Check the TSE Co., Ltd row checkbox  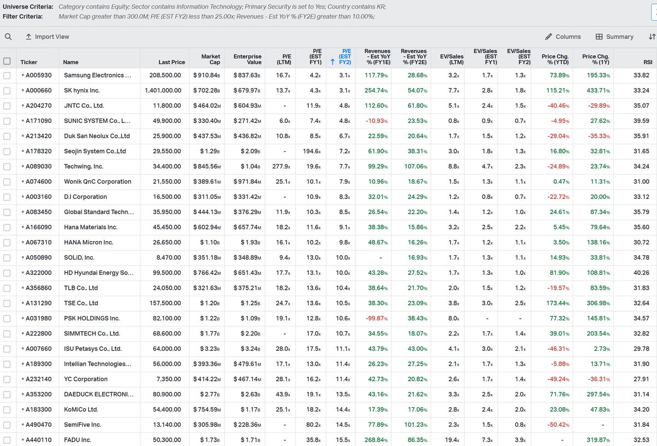click(7, 303)
